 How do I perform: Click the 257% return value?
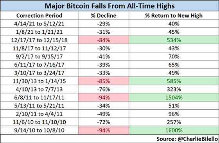[x=174, y=122]
